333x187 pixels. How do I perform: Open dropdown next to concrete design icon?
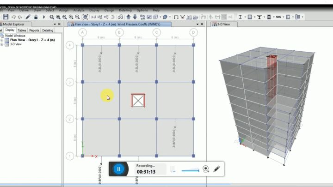[255, 17]
